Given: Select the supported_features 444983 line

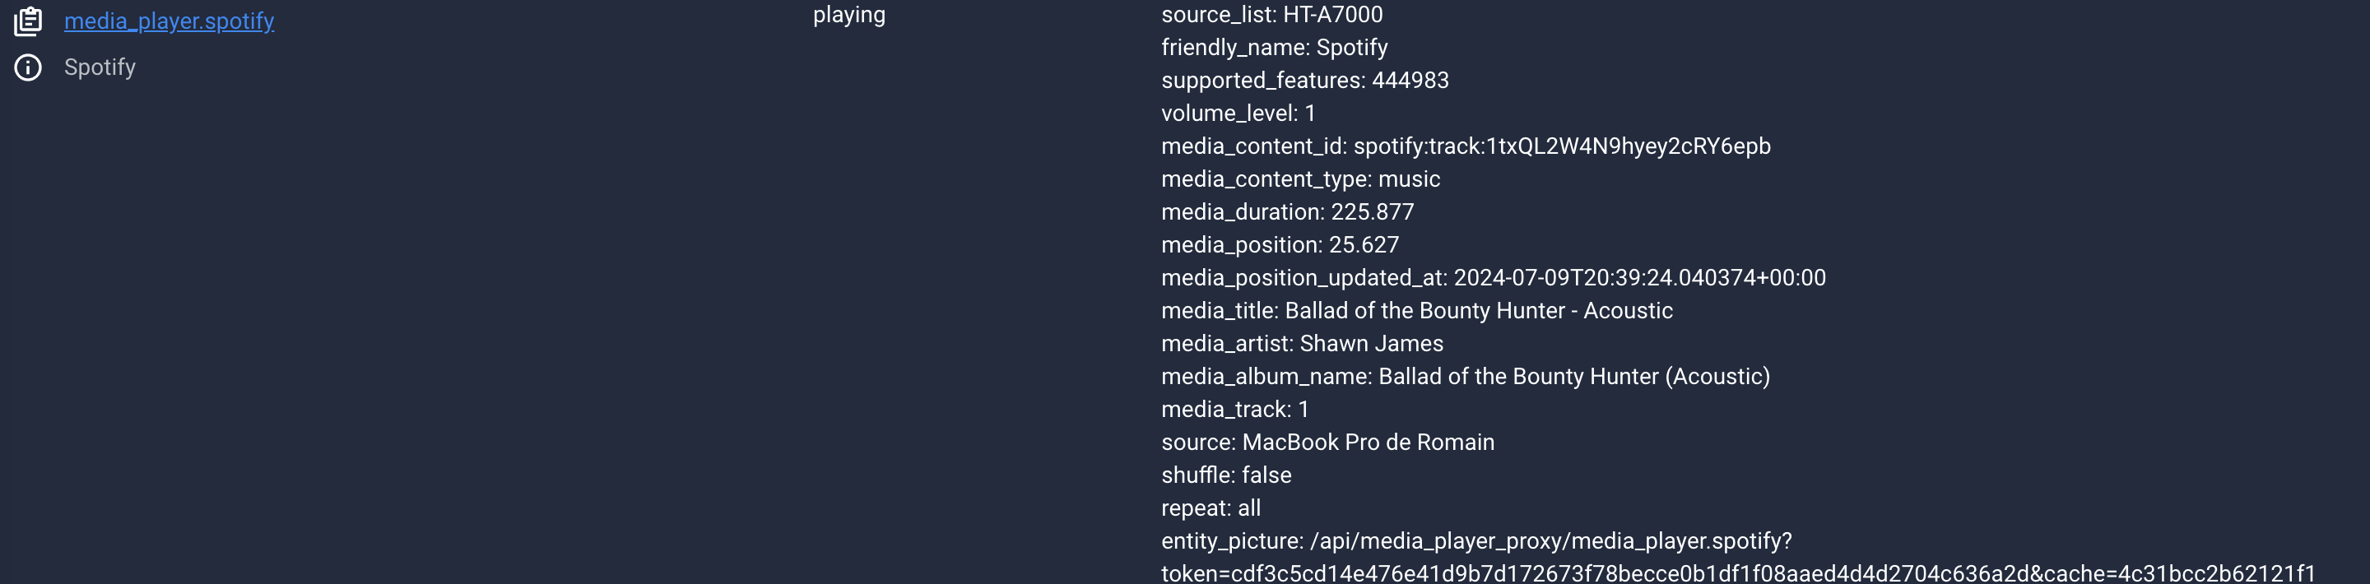Looking at the screenshot, I should pos(1304,81).
